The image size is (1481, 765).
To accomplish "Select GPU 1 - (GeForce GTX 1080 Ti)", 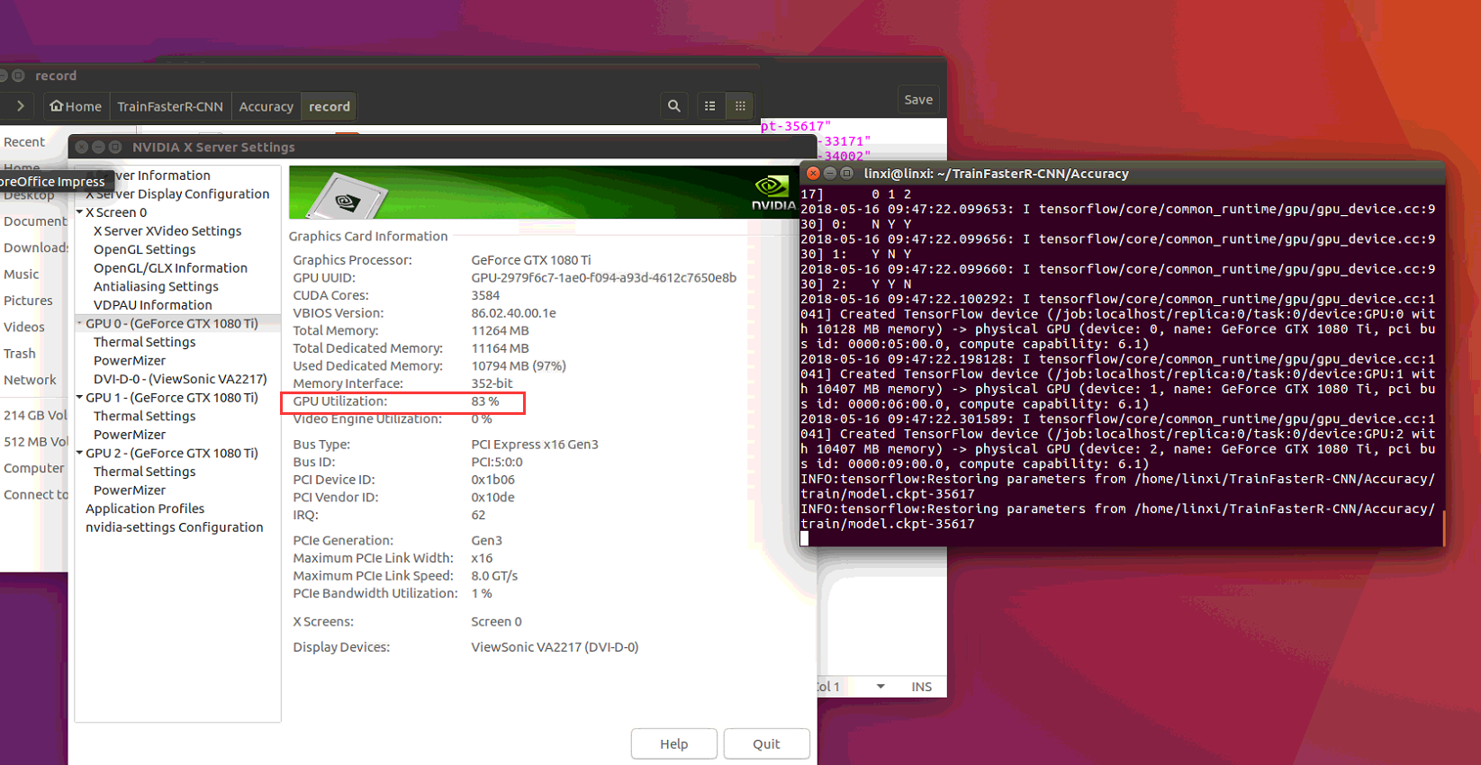I will coord(172,397).
